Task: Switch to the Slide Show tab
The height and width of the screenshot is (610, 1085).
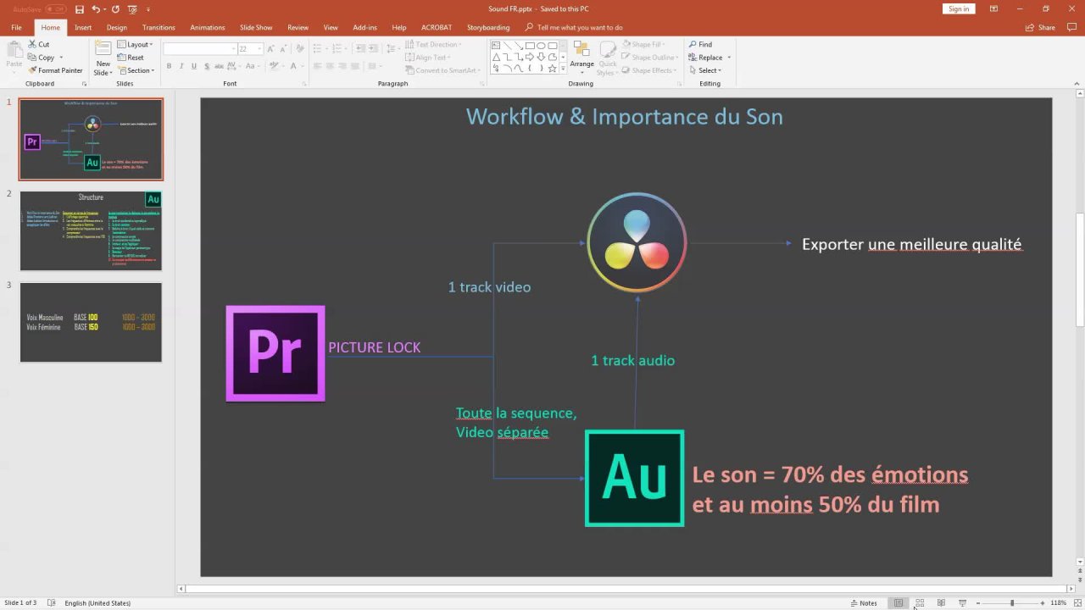Action: tap(256, 27)
